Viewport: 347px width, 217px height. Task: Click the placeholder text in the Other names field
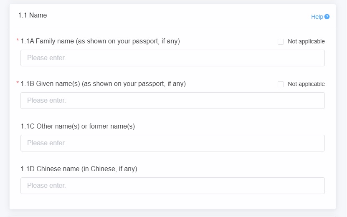[46, 143]
